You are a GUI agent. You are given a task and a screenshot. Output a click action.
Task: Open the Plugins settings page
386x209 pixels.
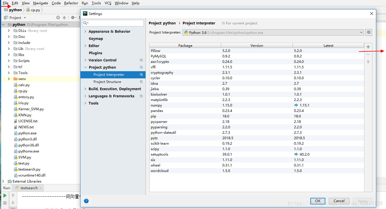click(95, 53)
